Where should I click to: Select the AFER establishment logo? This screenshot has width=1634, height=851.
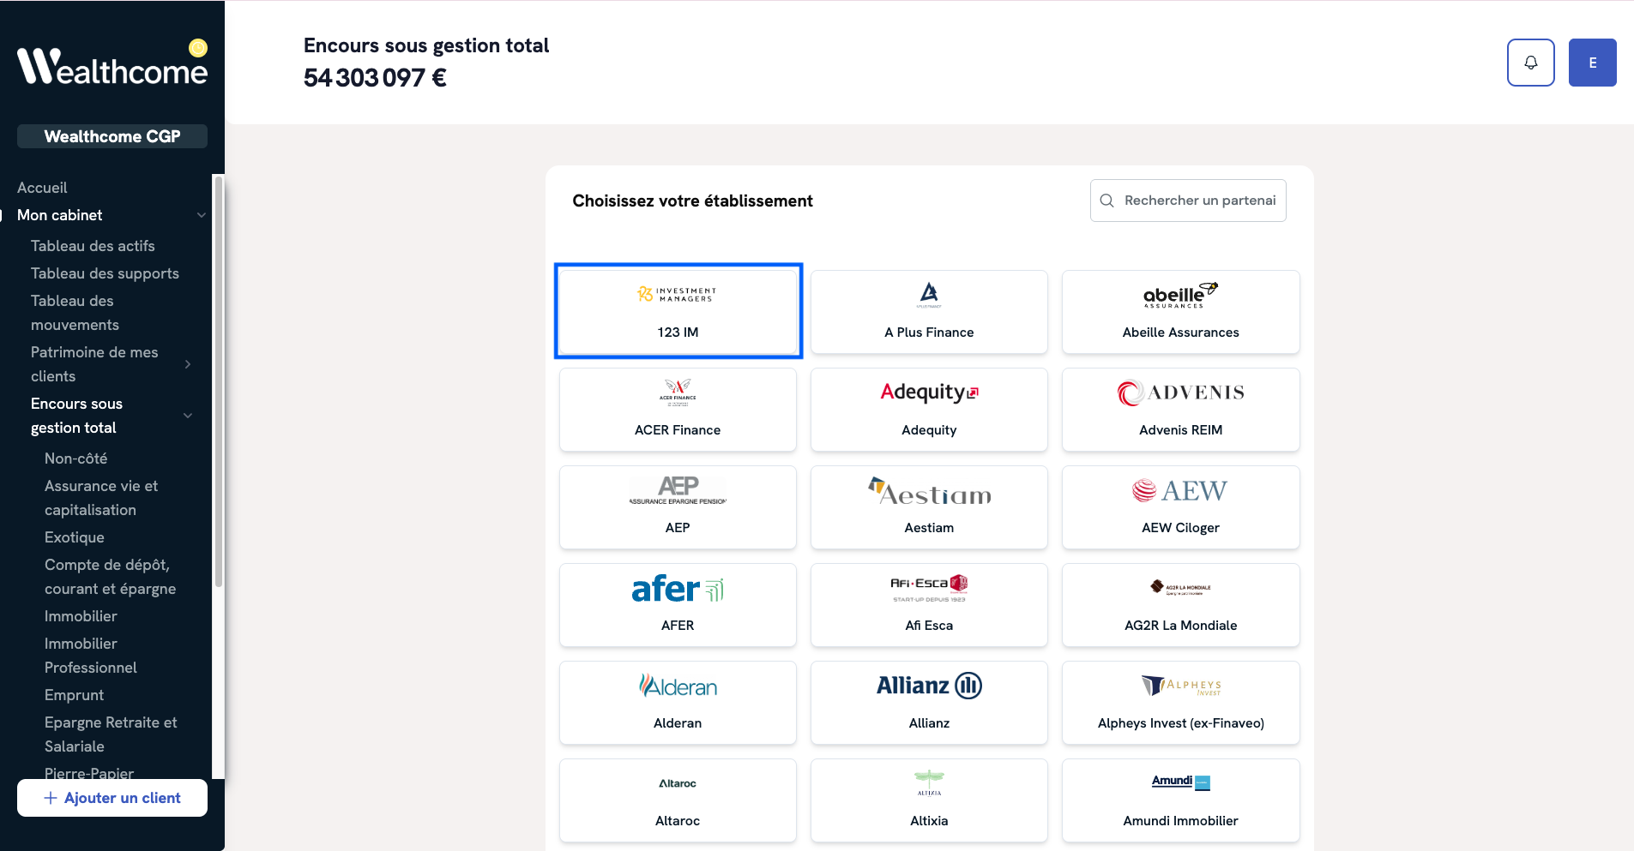click(x=678, y=589)
